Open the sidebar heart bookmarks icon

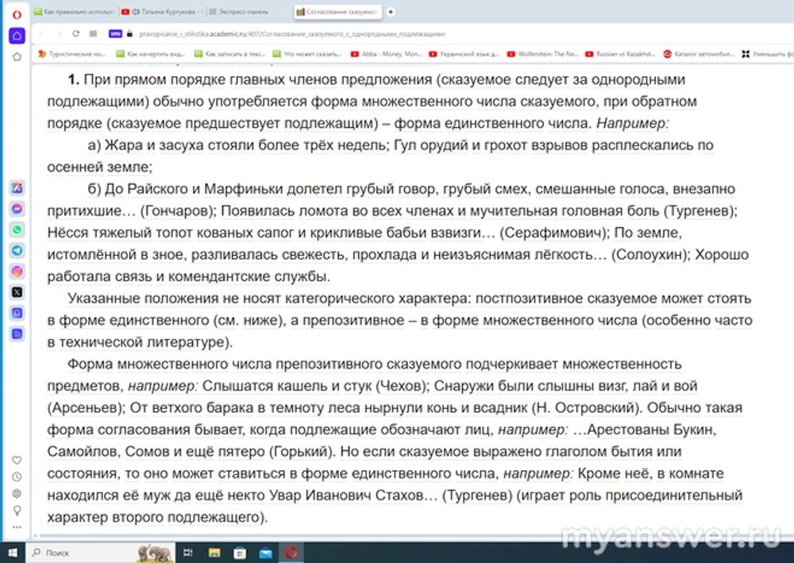17,461
